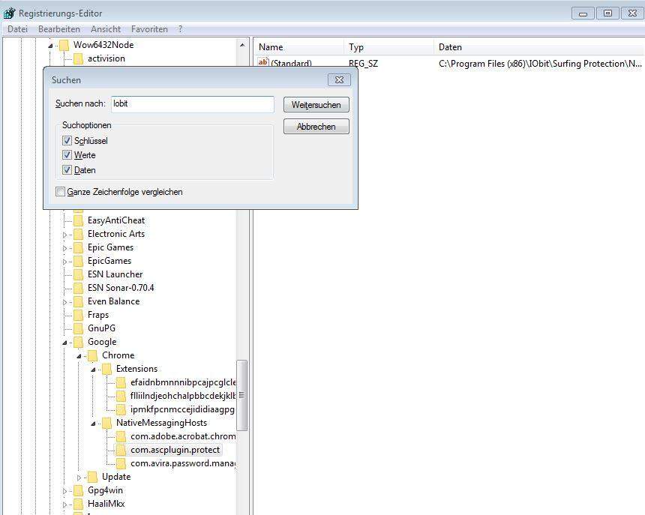The width and height of the screenshot is (645, 515).
Task: Click the Suchen nach text field
Action: pos(192,104)
